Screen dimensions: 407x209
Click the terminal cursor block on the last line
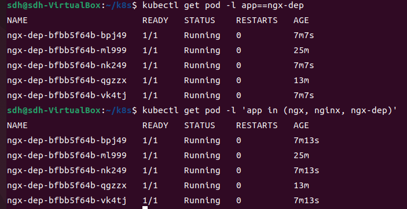click(x=145, y=207)
